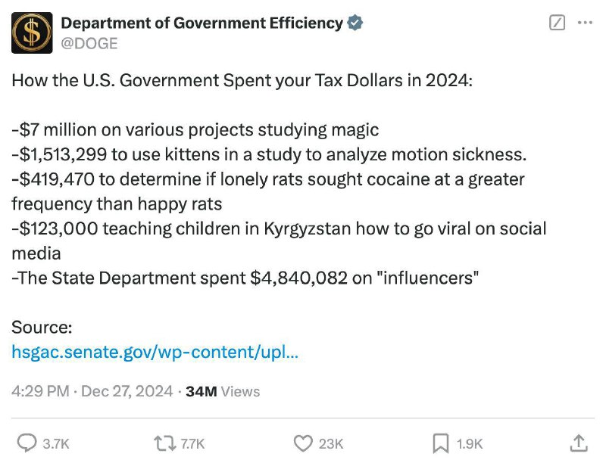Click the blue verified badge
The image size is (606, 463).
[355, 23]
